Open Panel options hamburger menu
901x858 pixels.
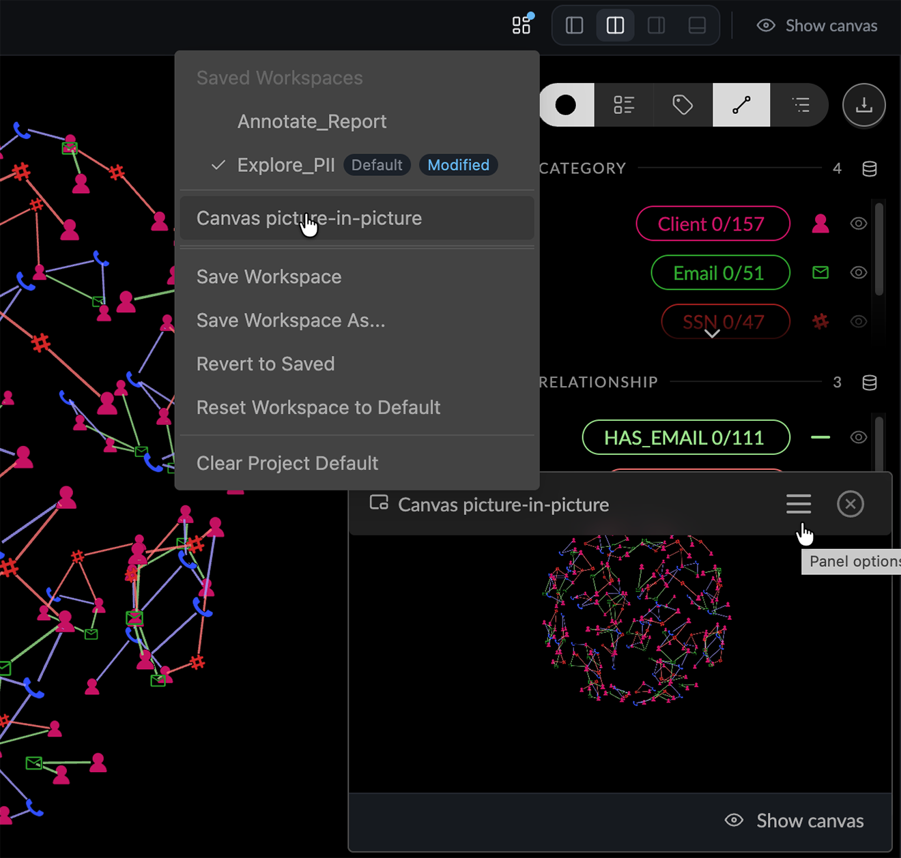click(799, 504)
